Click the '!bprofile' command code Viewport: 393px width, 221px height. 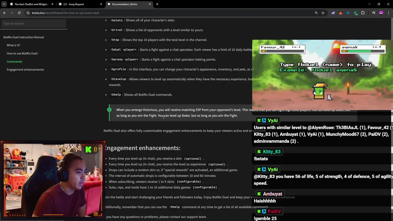click(118, 69)
